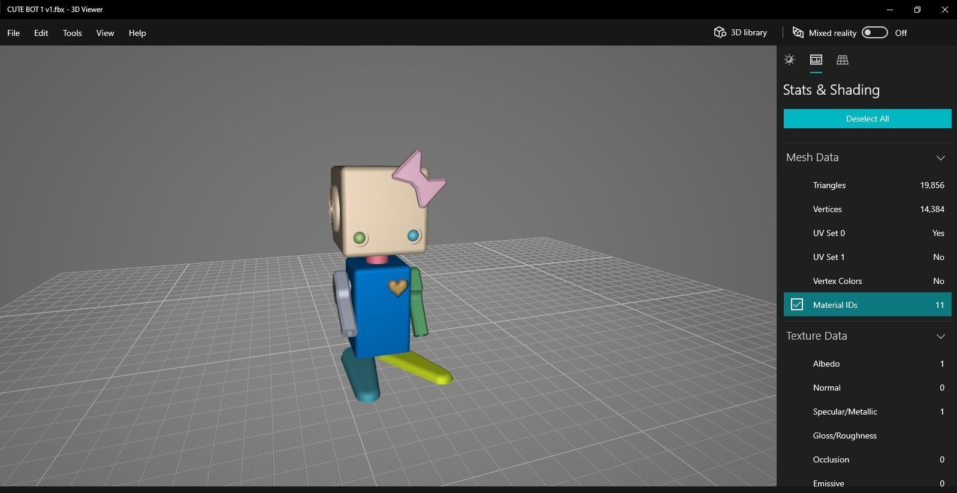The height and width of the screenshot is (493, 957).
Task: Select the Normal texture row
Action: pos(867,388)
